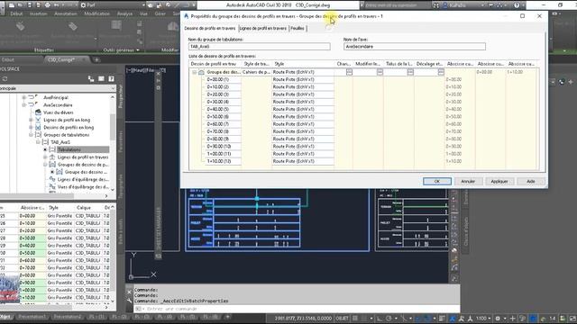Add new layout tab with plus icon

pyautogui.click(x=228, y=317)
